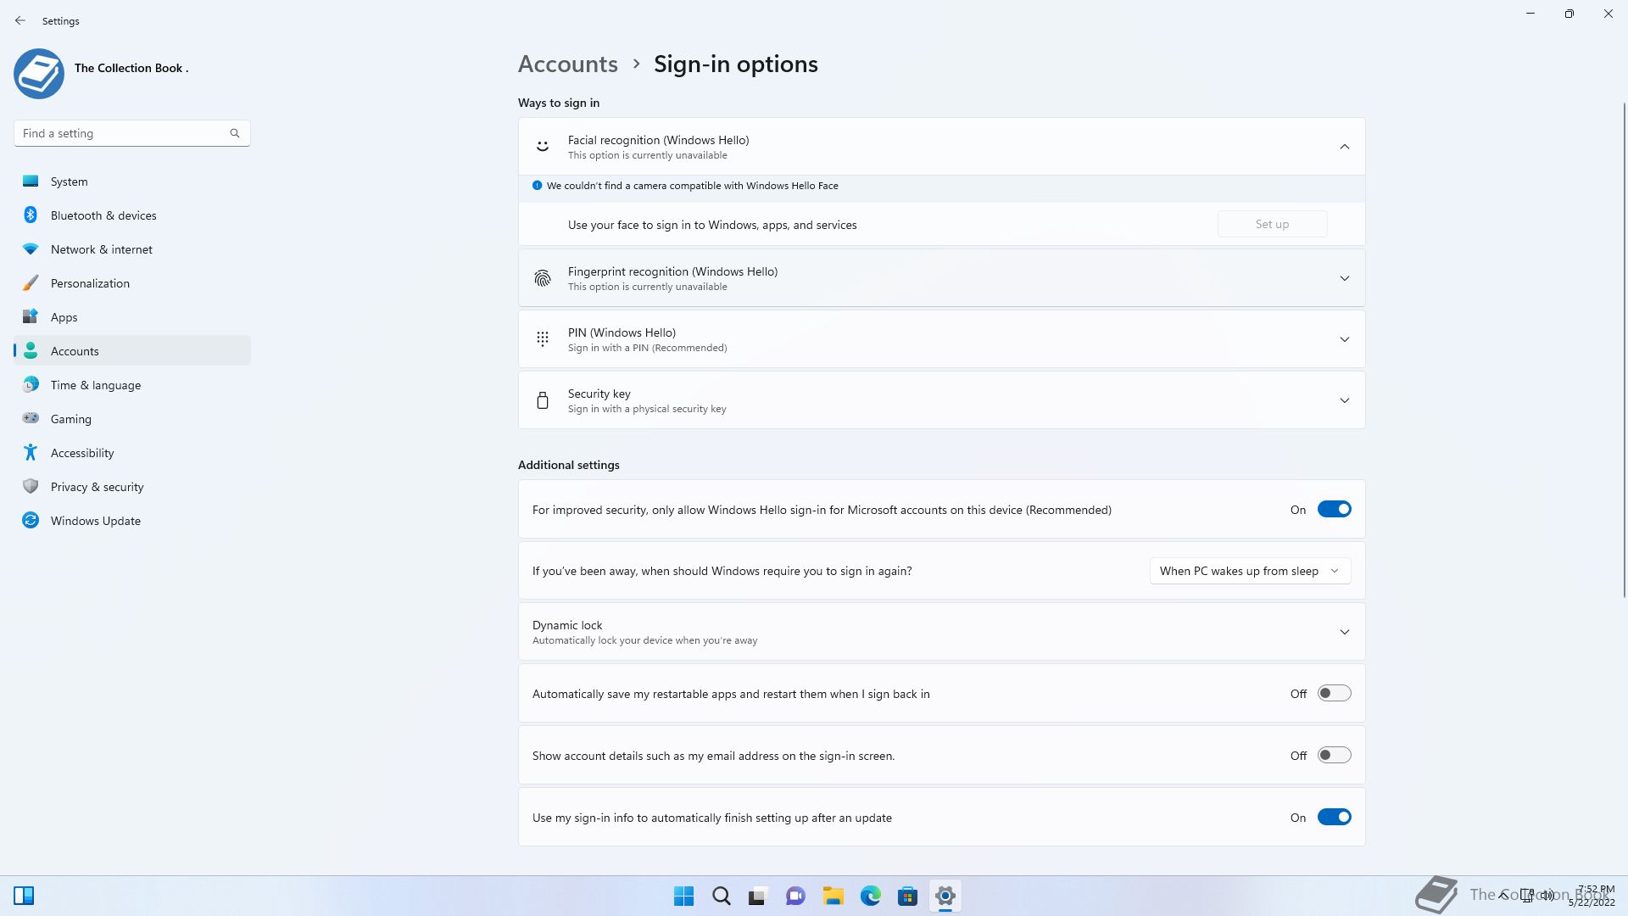Enable show account details on sign-in screen
Viewport: 1628px width, 916px height.
point(1334,755)
